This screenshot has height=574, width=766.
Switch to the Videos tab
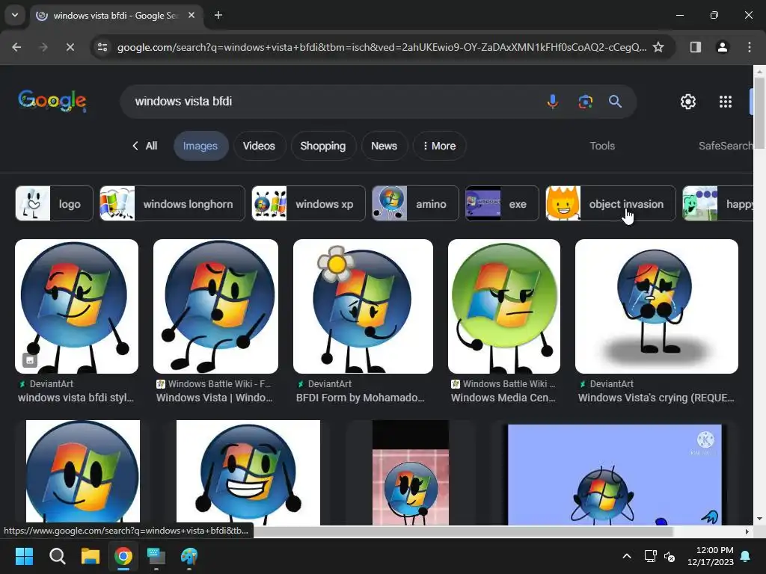(x=259, y=146)
